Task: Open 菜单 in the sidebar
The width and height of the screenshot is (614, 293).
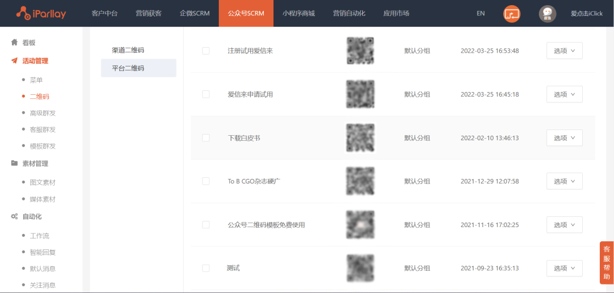Action: 36,80
